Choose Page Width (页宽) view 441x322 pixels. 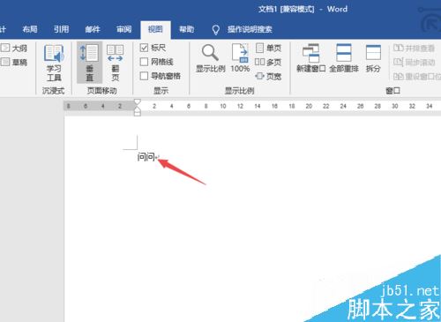click(x=268, y=77)
